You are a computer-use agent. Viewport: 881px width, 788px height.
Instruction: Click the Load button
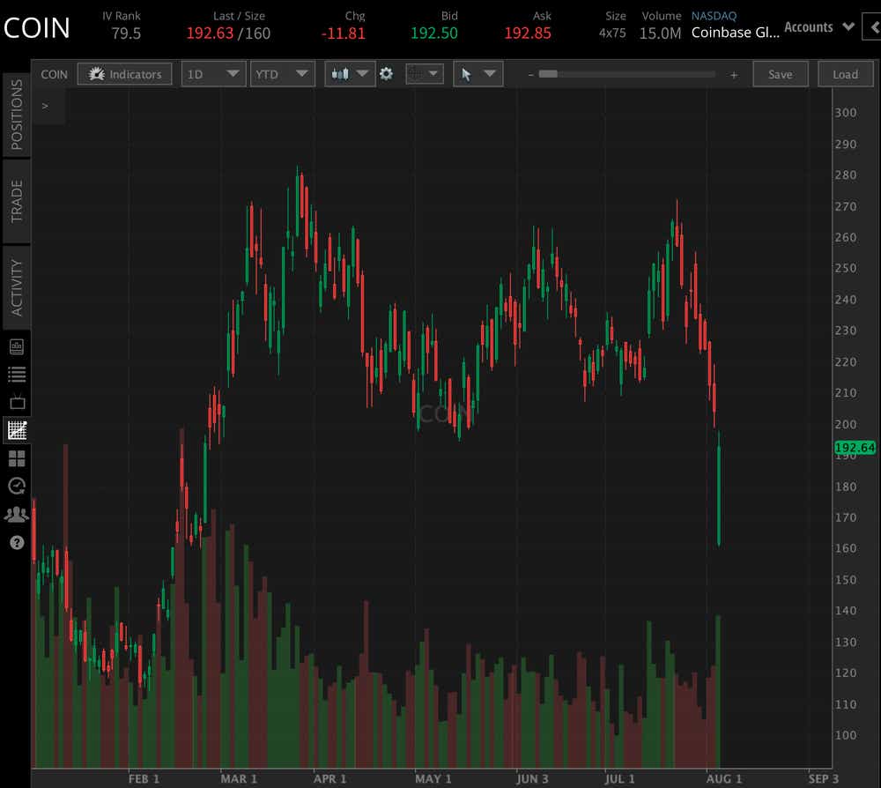(x=845, y=74)
